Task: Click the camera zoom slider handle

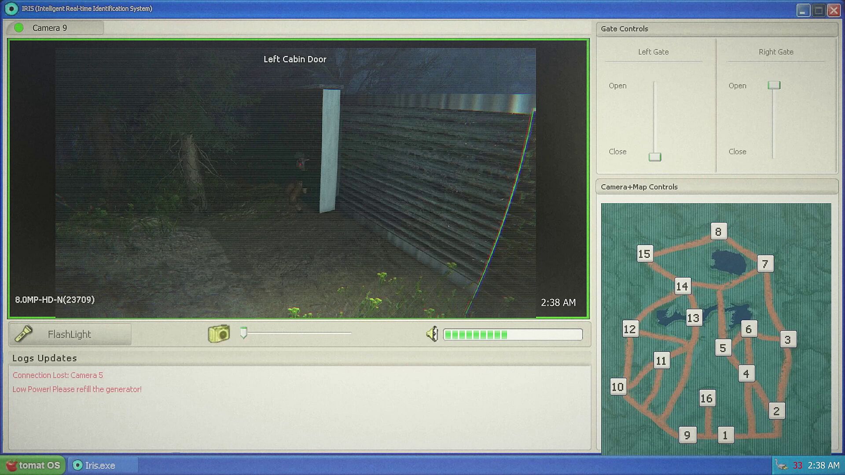Action: (244, 333)
